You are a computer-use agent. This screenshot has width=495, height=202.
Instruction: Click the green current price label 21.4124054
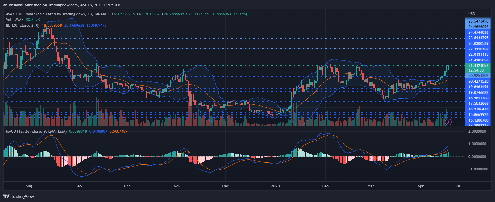478,66
